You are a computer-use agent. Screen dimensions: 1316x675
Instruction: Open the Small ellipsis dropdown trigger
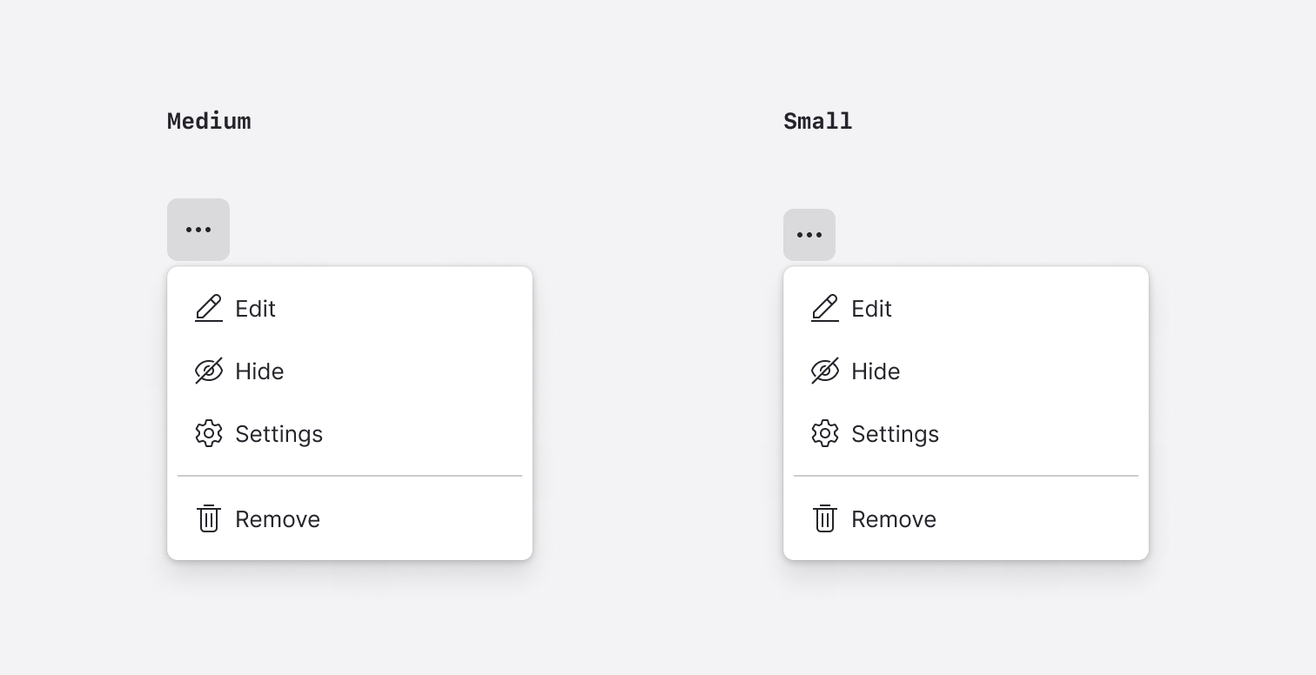click(x=809, y=234)
